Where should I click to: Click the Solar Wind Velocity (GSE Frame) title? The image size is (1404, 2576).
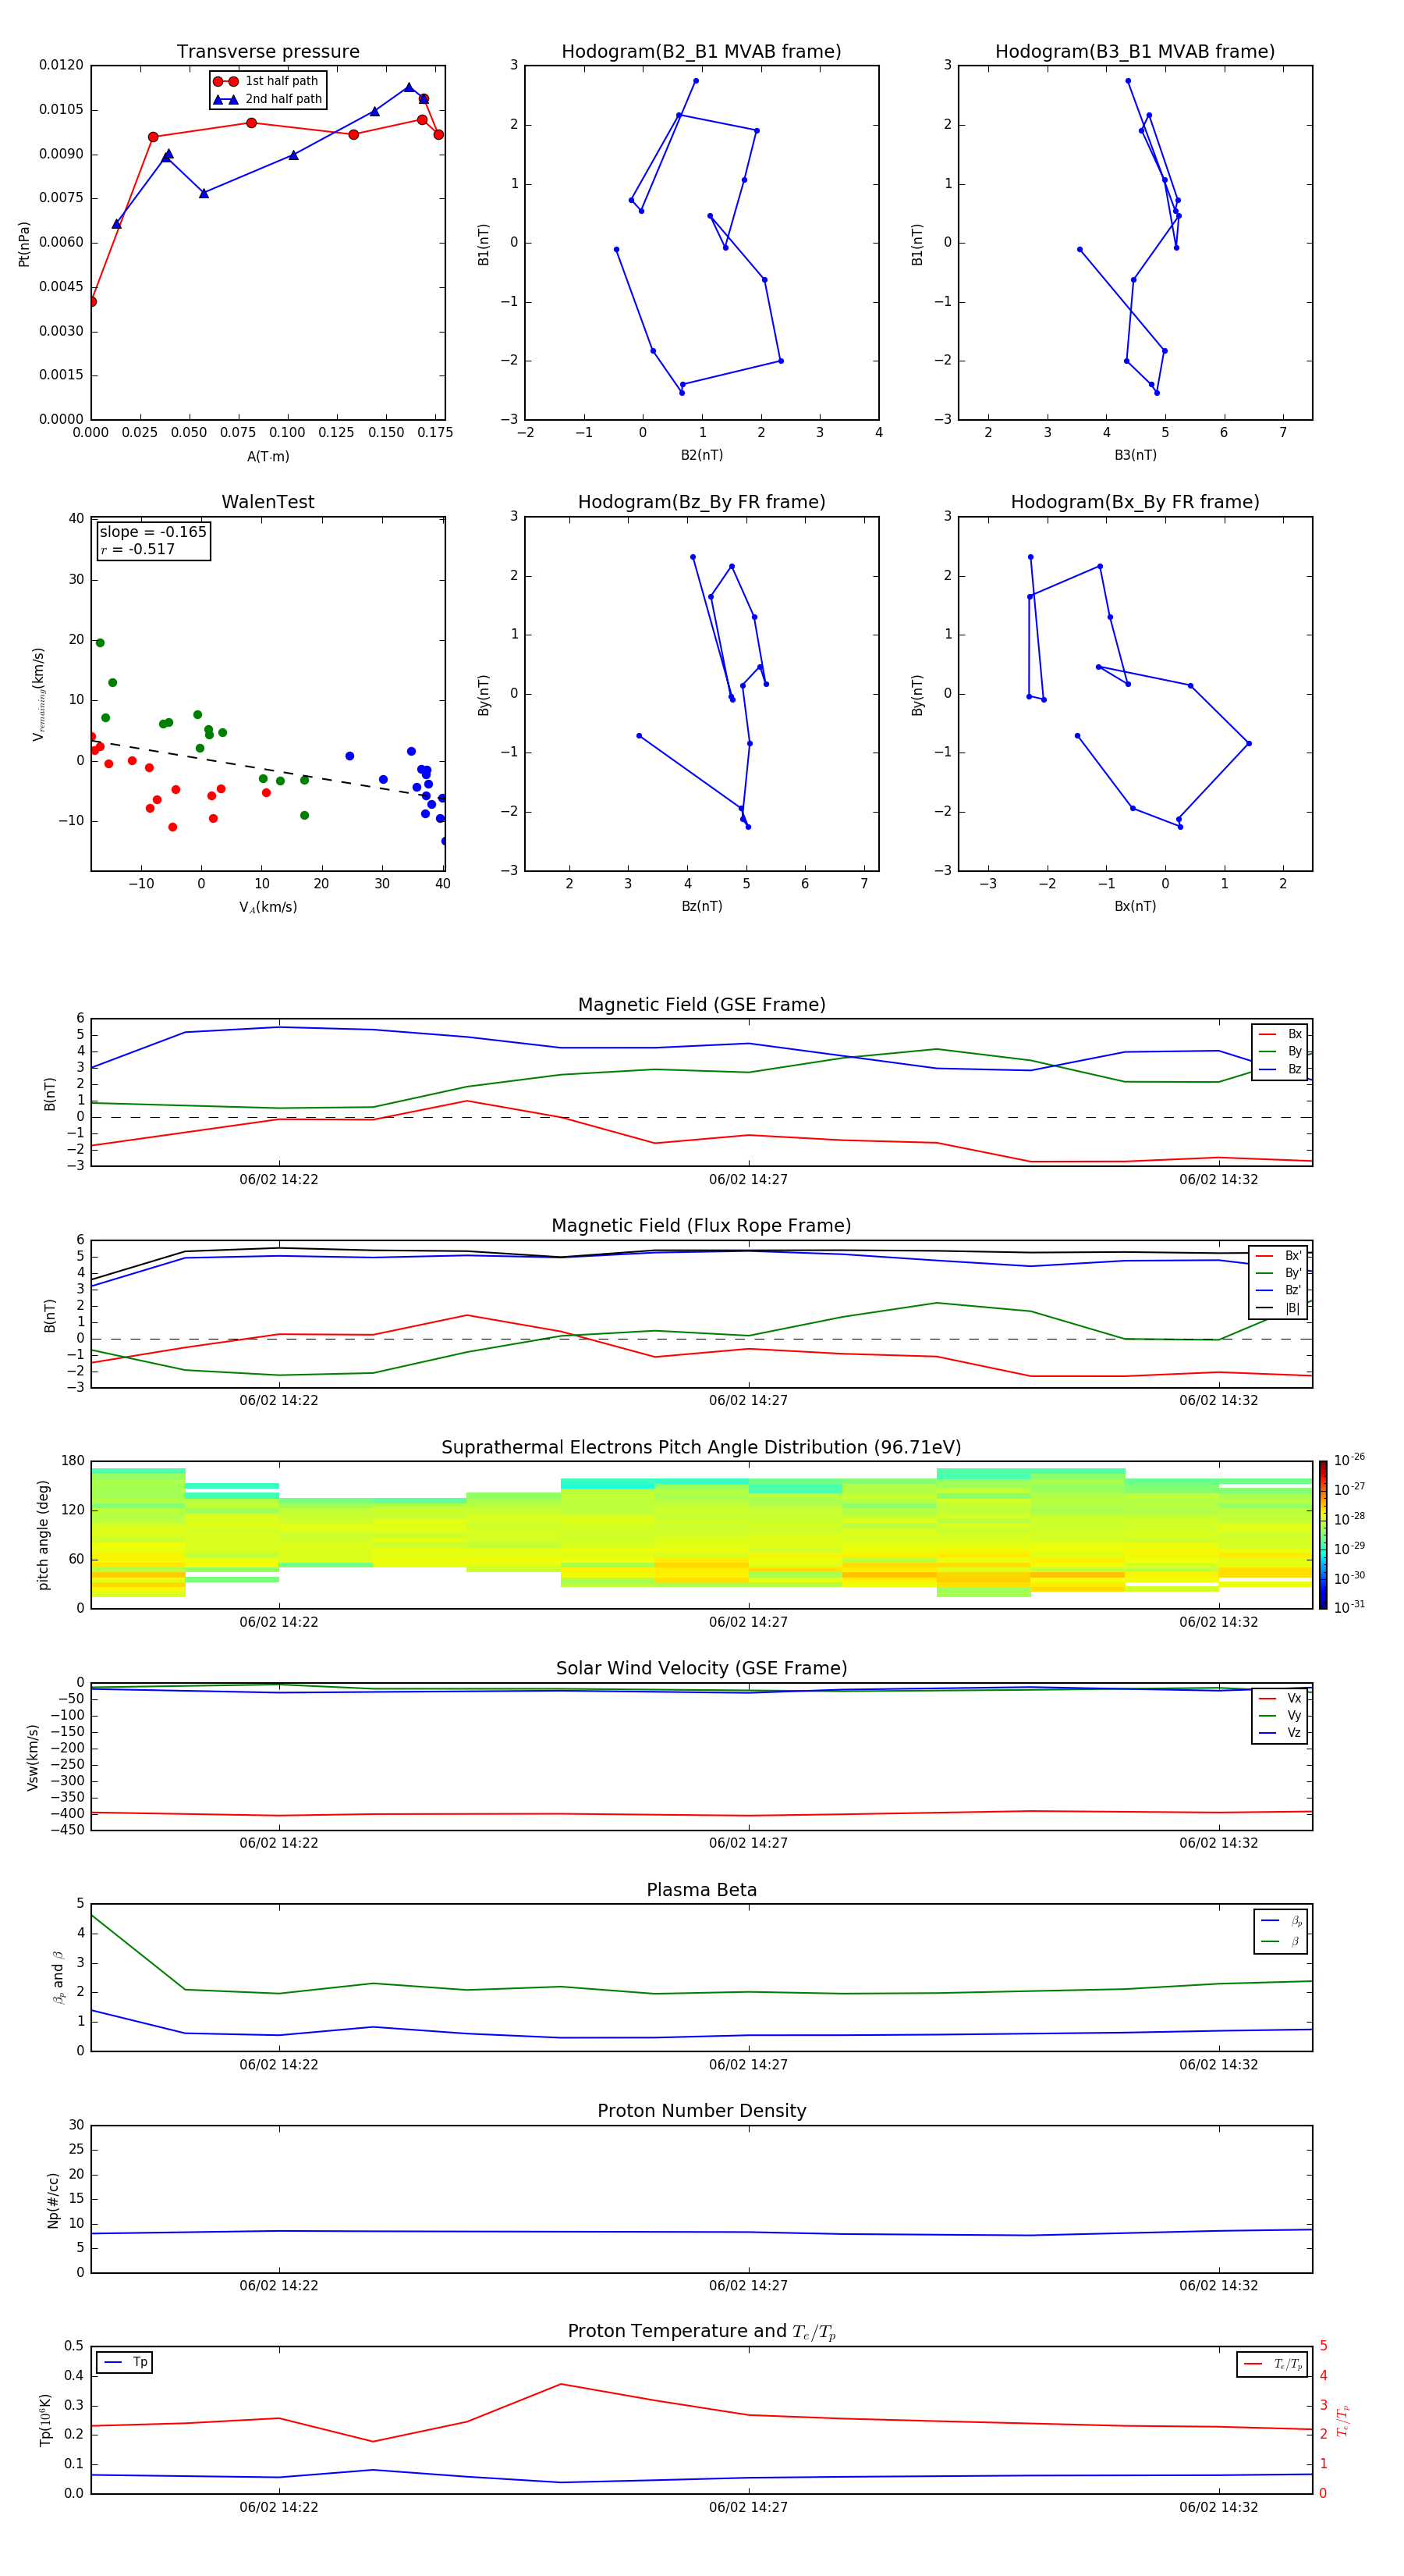pos(701,1669)
